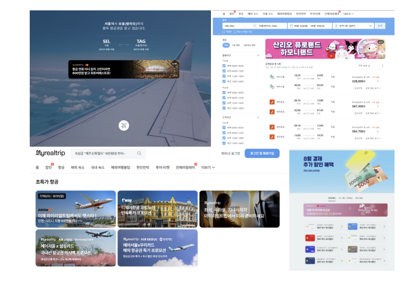Image resolution: width=420 pixels, height=282 pixels.
Task: Click the passenger icon in the search bar
Action: point(336,26)
